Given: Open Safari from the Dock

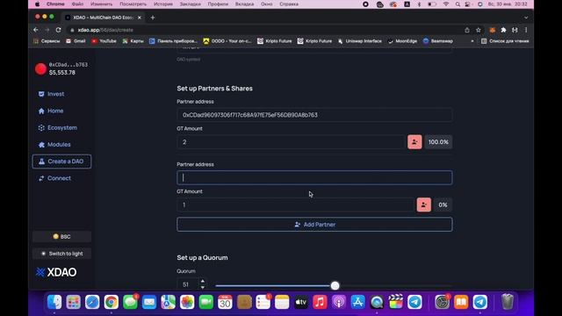Looking at the screenshot, I should pos(92,302).
